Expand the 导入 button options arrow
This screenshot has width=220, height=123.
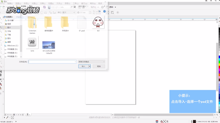(90, 66)
